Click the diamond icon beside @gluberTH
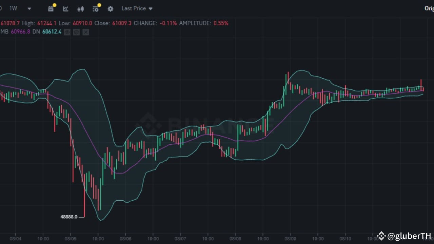This screenshot has height=244, width=434. (381, 236)
